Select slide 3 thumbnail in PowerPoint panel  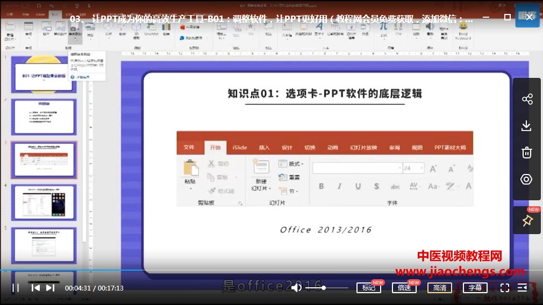point(44,160)
